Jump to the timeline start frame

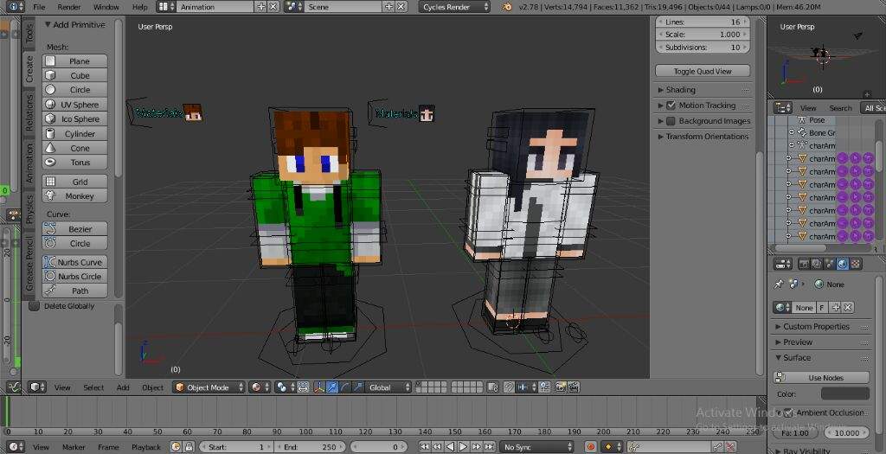[424, 447]
